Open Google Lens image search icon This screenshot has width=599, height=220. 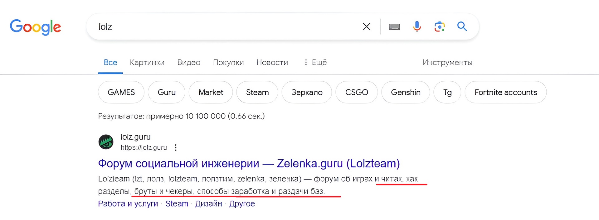click(439, 27)
